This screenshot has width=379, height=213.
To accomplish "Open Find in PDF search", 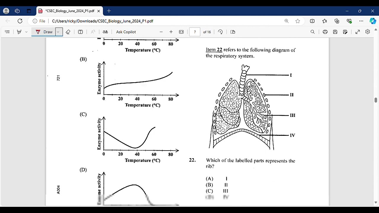I will click(x=312, y=32).
